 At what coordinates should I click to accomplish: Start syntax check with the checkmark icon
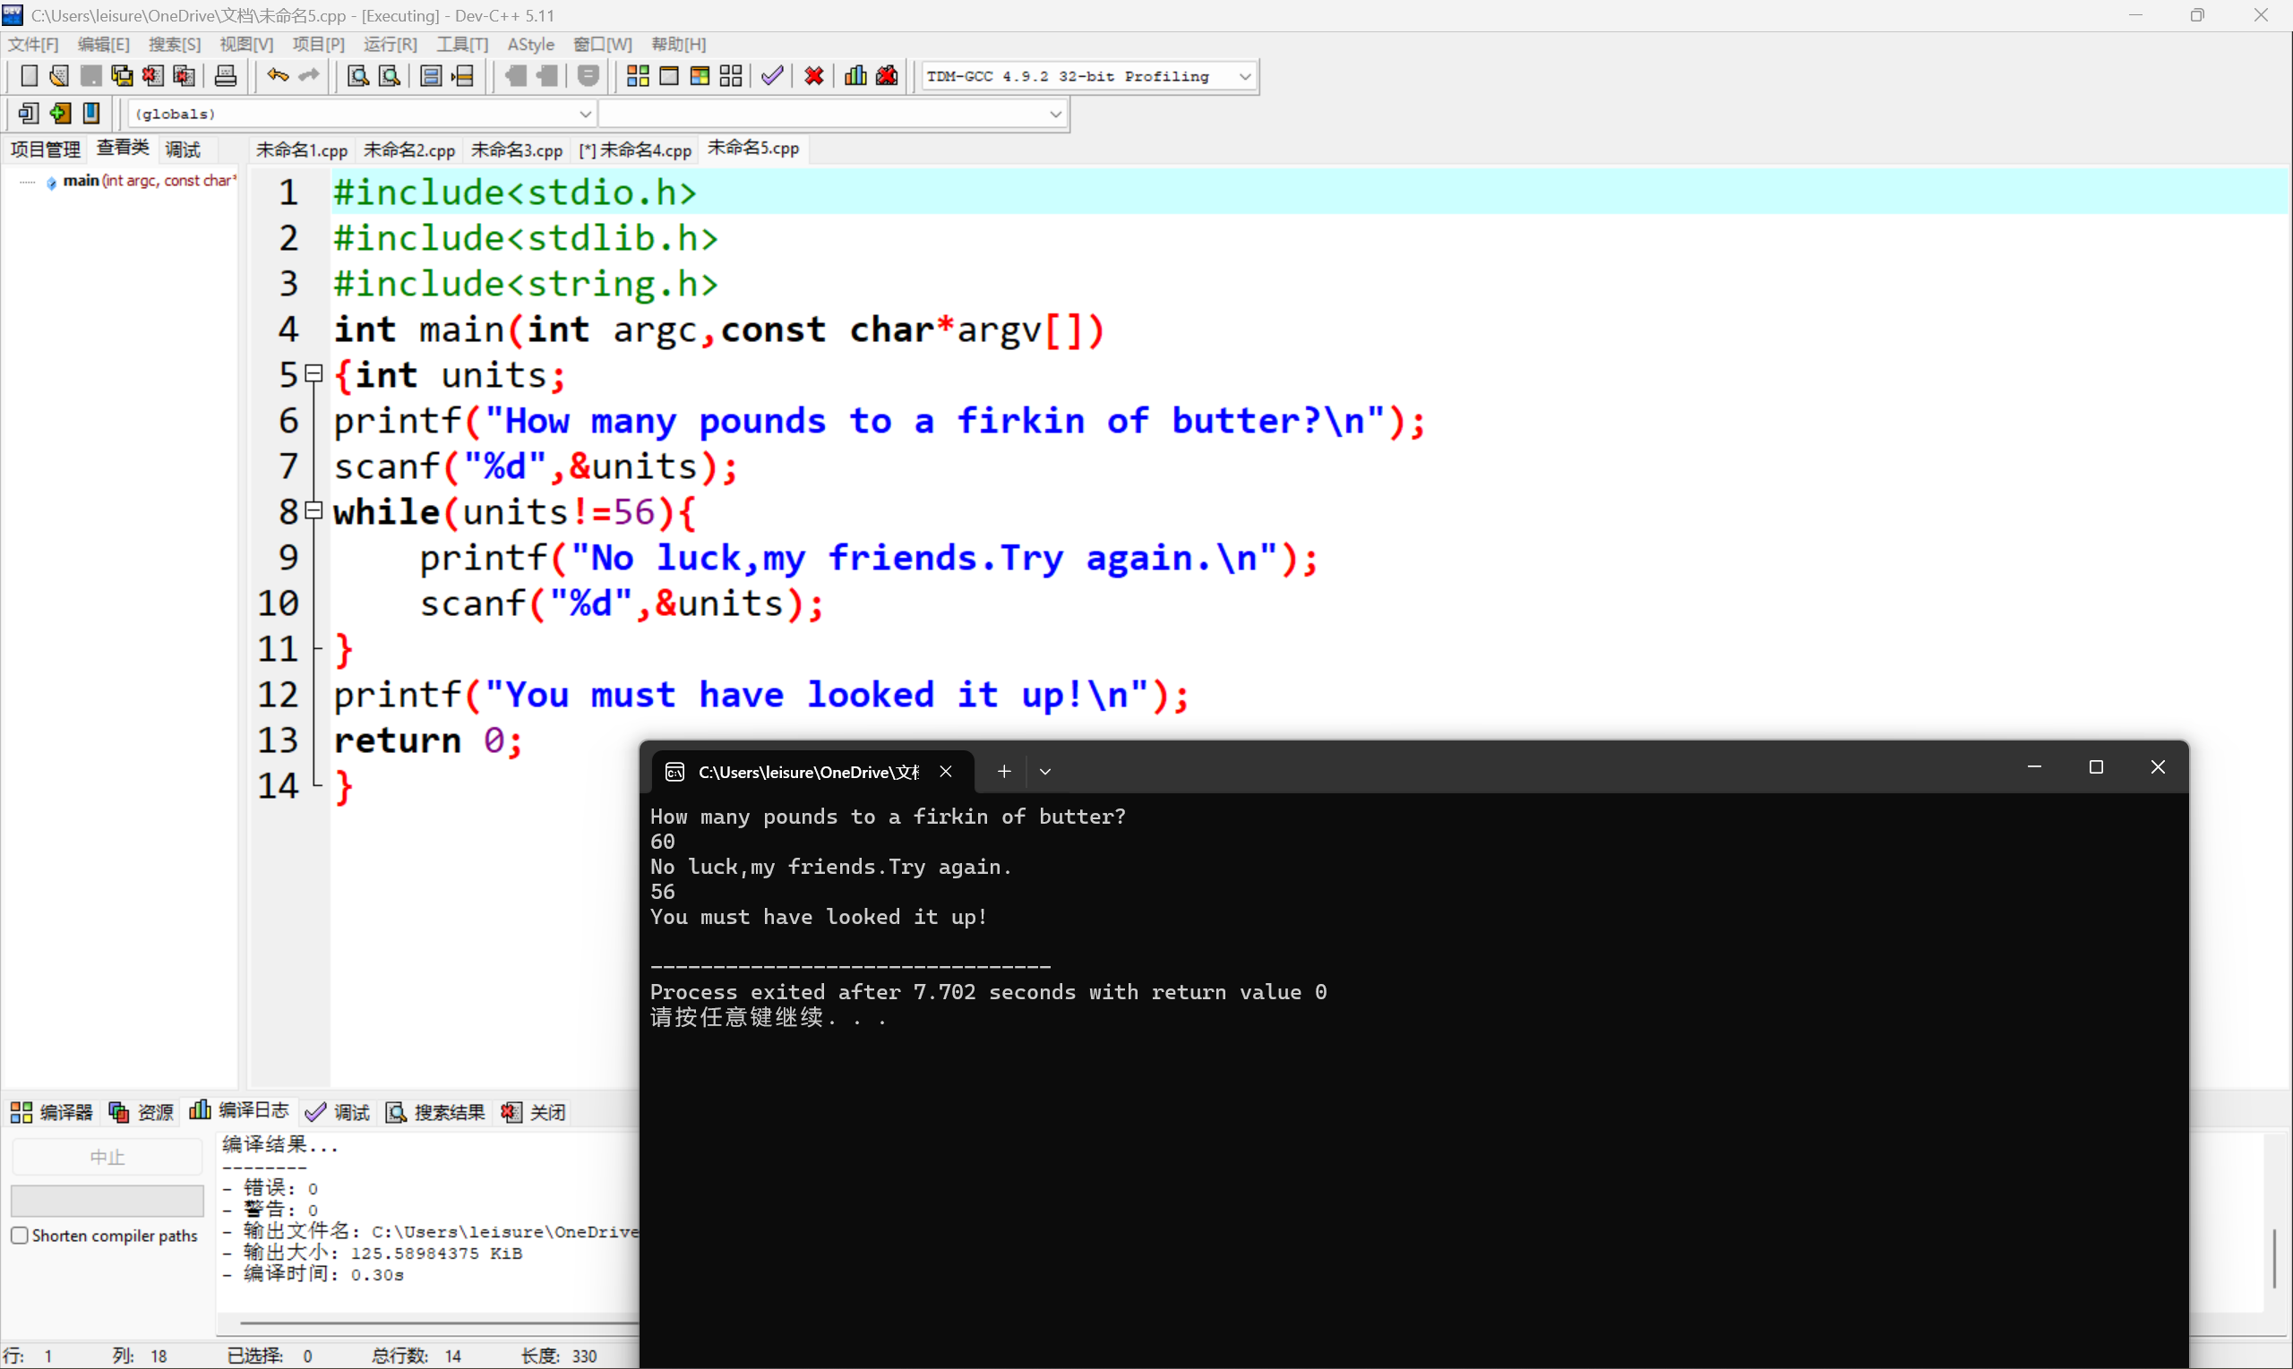click(x=773, y=75)
